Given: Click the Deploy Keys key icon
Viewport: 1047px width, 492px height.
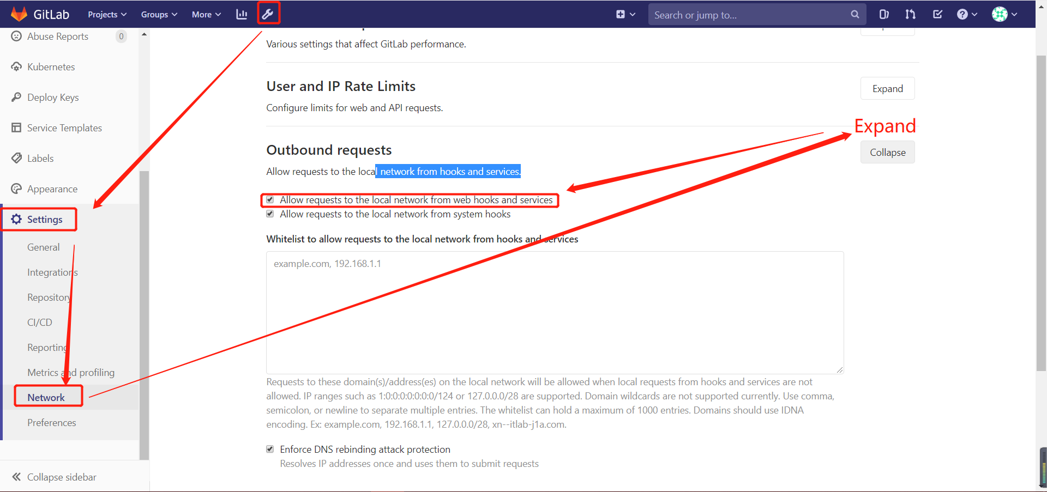Looking at the screenshot, I should pyautogui.click(x=16, y=97).
